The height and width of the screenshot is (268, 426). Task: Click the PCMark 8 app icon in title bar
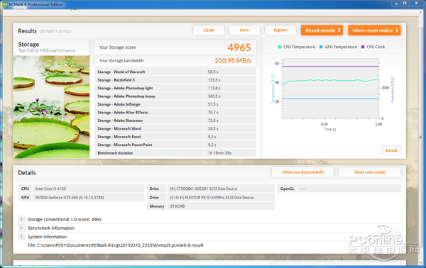[x=5, y=4]
